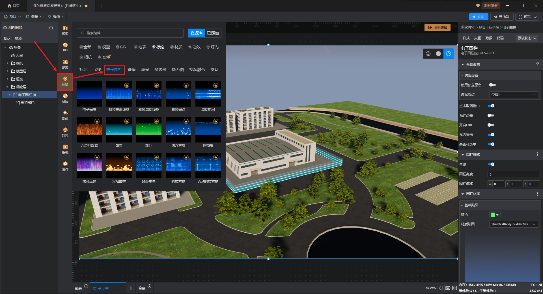
Task: Switch to the 交互 properties tab
Action: [477, 38]
